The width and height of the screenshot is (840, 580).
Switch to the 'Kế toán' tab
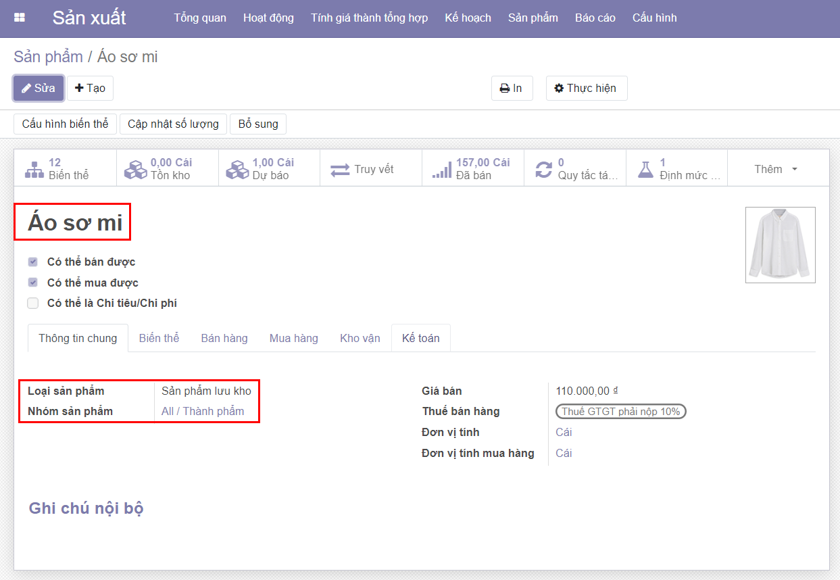pyautogui.click(x=420, y=338)
